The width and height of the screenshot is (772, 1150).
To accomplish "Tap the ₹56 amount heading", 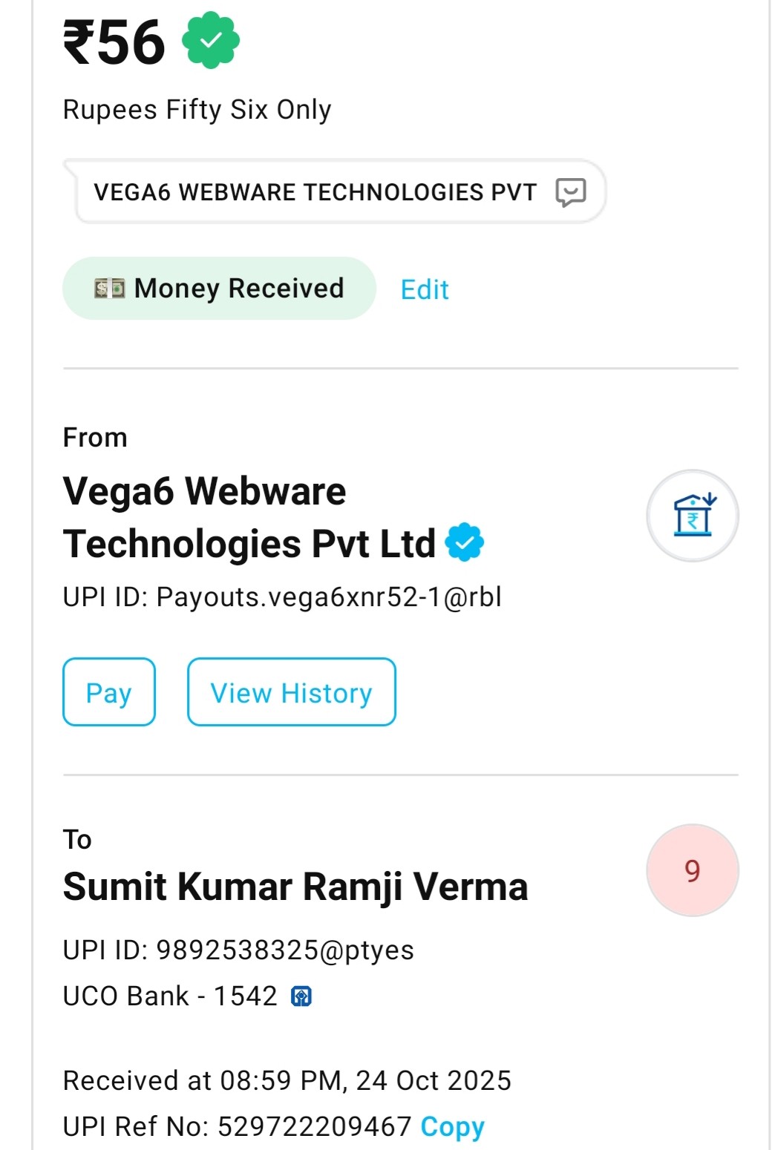I will click(x=114, y=42).
